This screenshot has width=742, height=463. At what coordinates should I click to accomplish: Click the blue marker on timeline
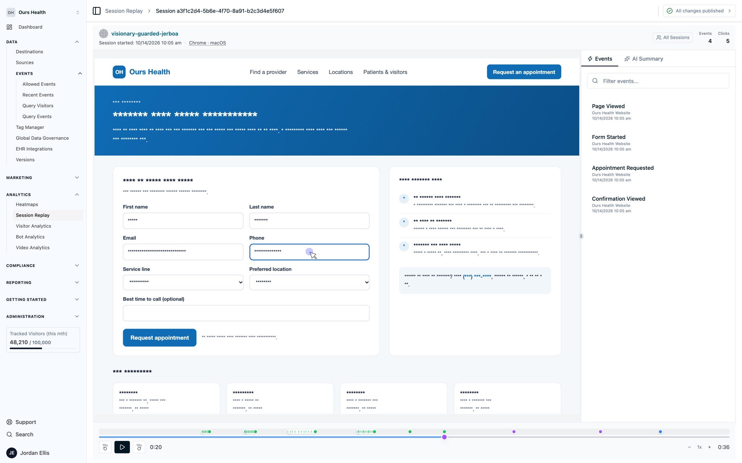660,432
